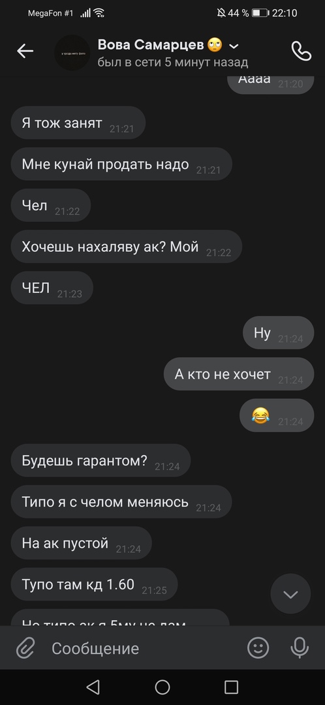Expand the chevron next to Вова Самарцев
325x705 pixels.
tap(234, 46)
